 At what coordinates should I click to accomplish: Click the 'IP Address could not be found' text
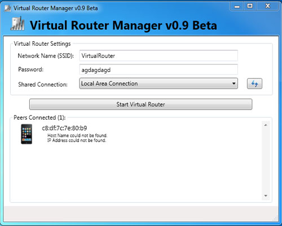coord(77,140)
